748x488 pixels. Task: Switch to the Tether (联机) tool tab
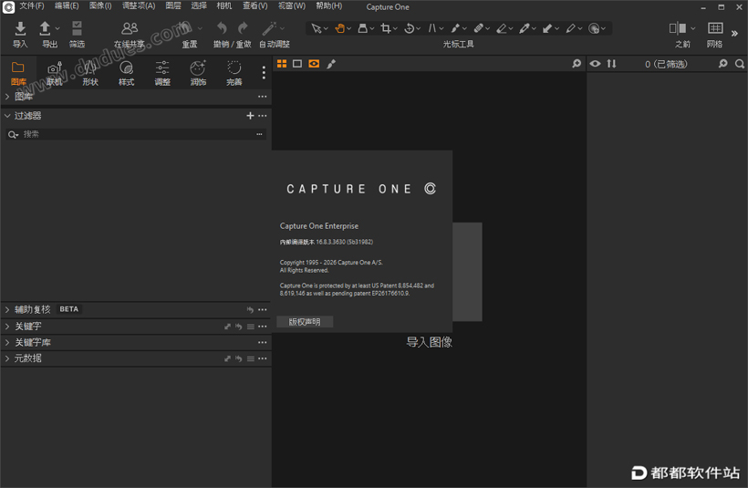(55, 74)
